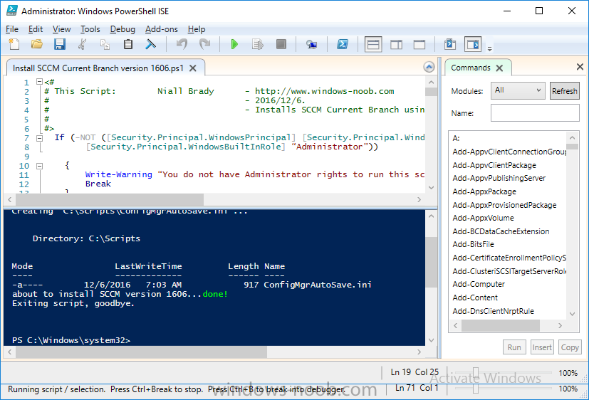The height and width of the screenshot is (400, 589).
Task: Click the Copy button in Commands pane
Action: pyautogui.click(x=570, y=347)
